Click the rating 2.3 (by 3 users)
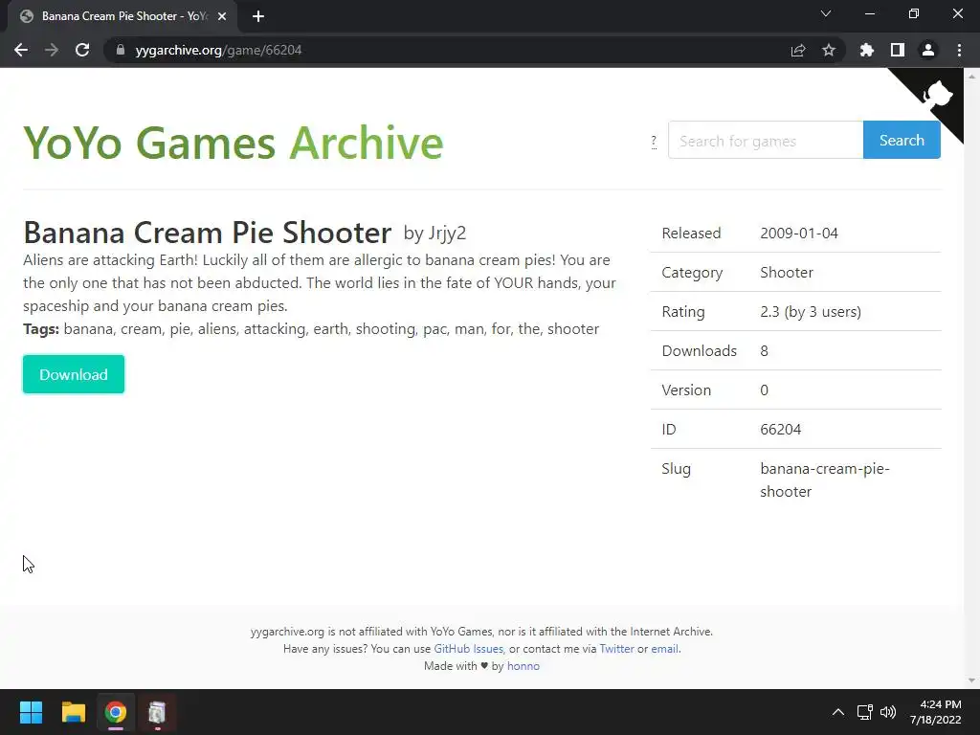Viewport: 980px width, 735px height. (811, 312)
